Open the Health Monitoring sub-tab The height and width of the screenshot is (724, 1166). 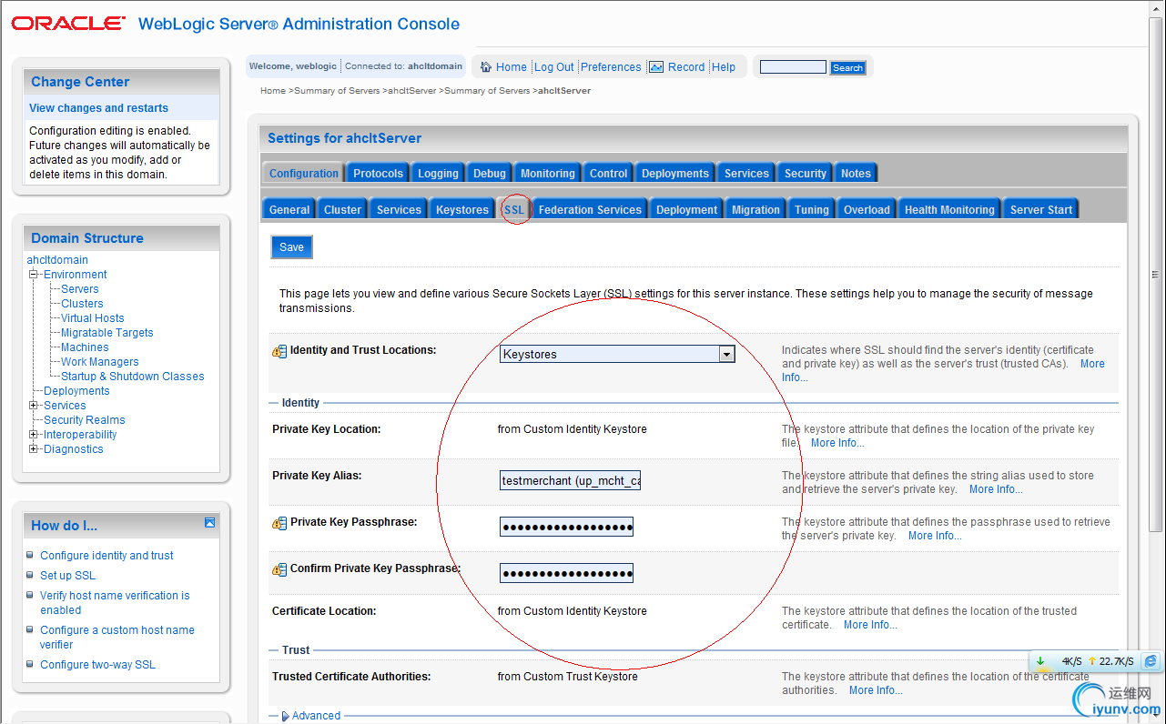point(949,210)
